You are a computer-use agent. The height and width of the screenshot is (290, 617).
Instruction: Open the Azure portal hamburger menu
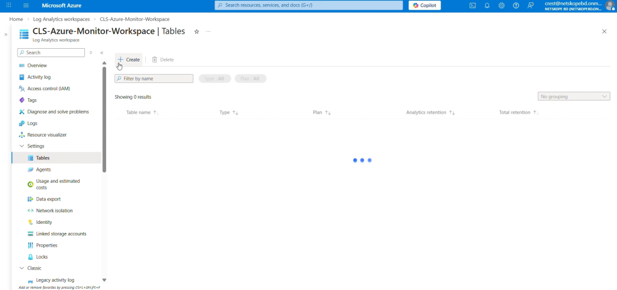[26, 5]
